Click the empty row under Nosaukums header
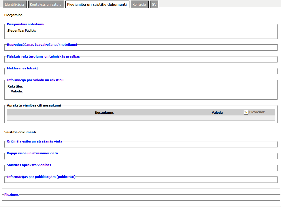The width and height of the screenshot is (281, 207). point(104,118)
